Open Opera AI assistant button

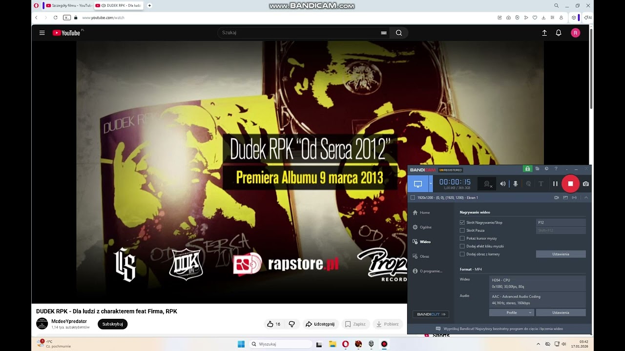tap(588, 18)
